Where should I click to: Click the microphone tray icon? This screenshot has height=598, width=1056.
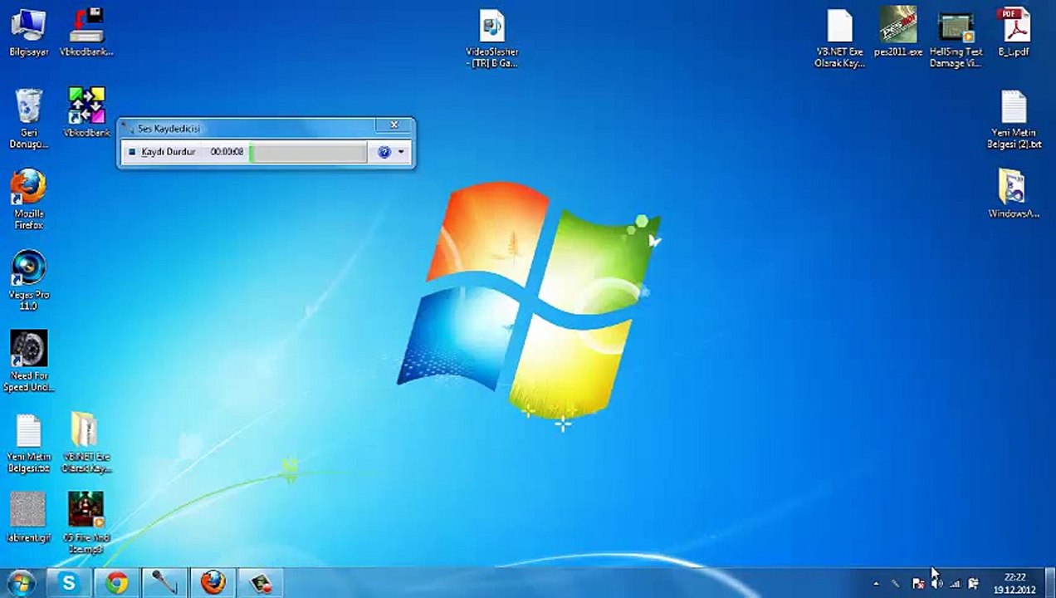click(896, 584)
